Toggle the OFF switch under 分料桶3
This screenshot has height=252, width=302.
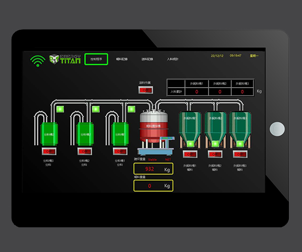[49, 151]
